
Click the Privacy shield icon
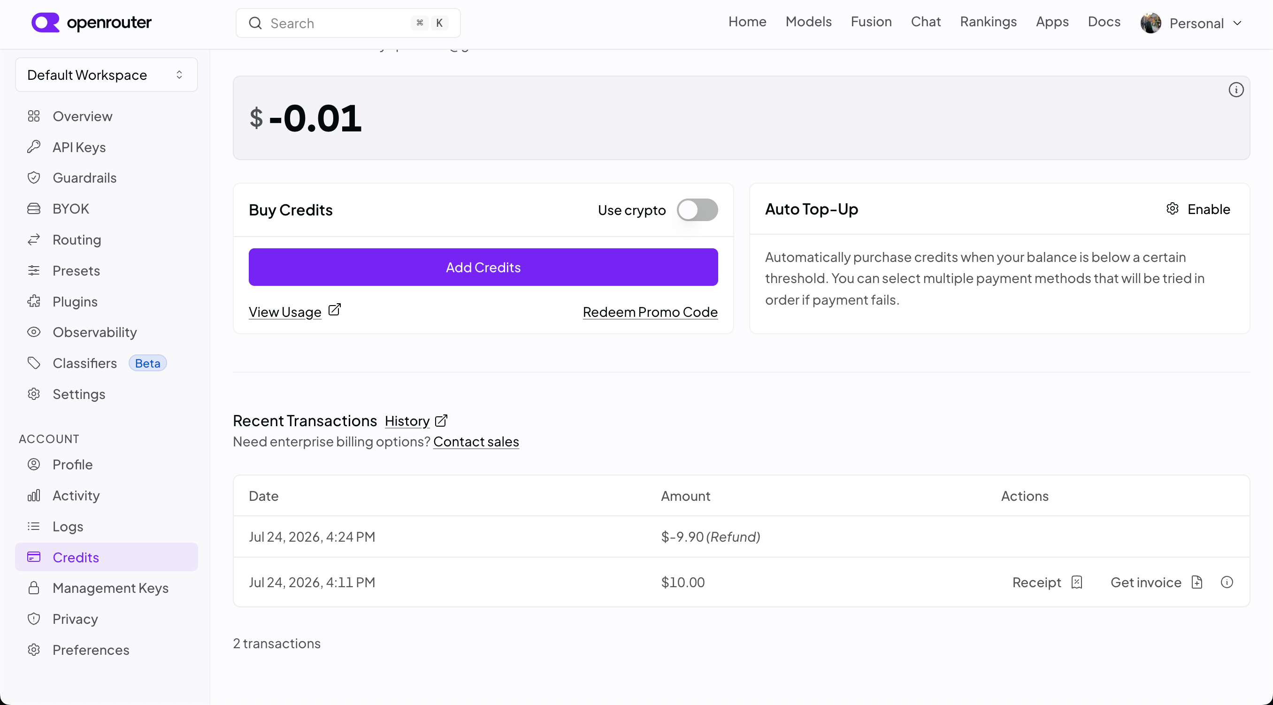coord(34,619)
